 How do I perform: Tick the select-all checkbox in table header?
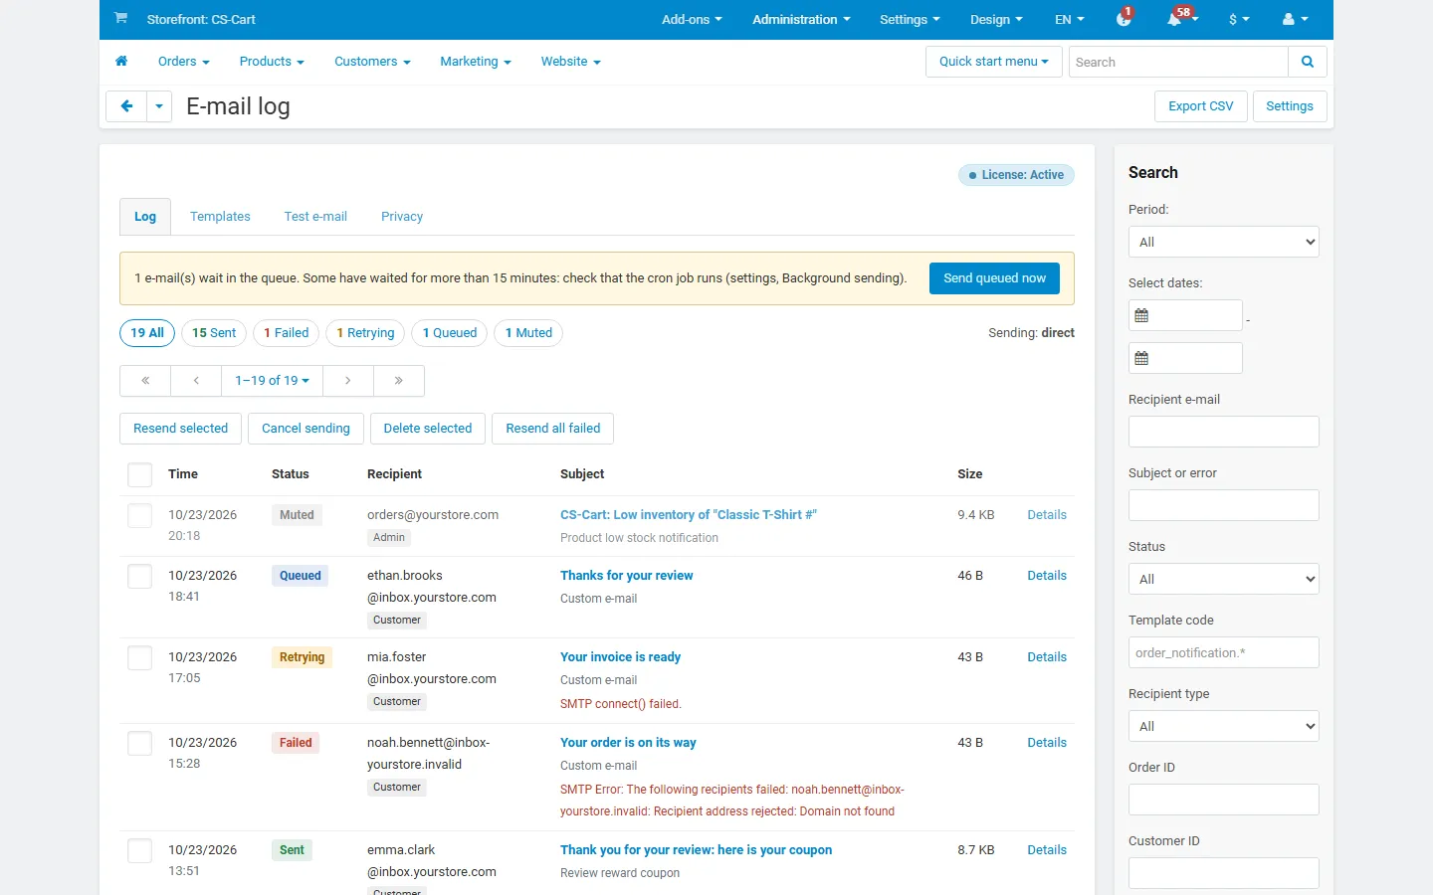(x=140, y=474)
